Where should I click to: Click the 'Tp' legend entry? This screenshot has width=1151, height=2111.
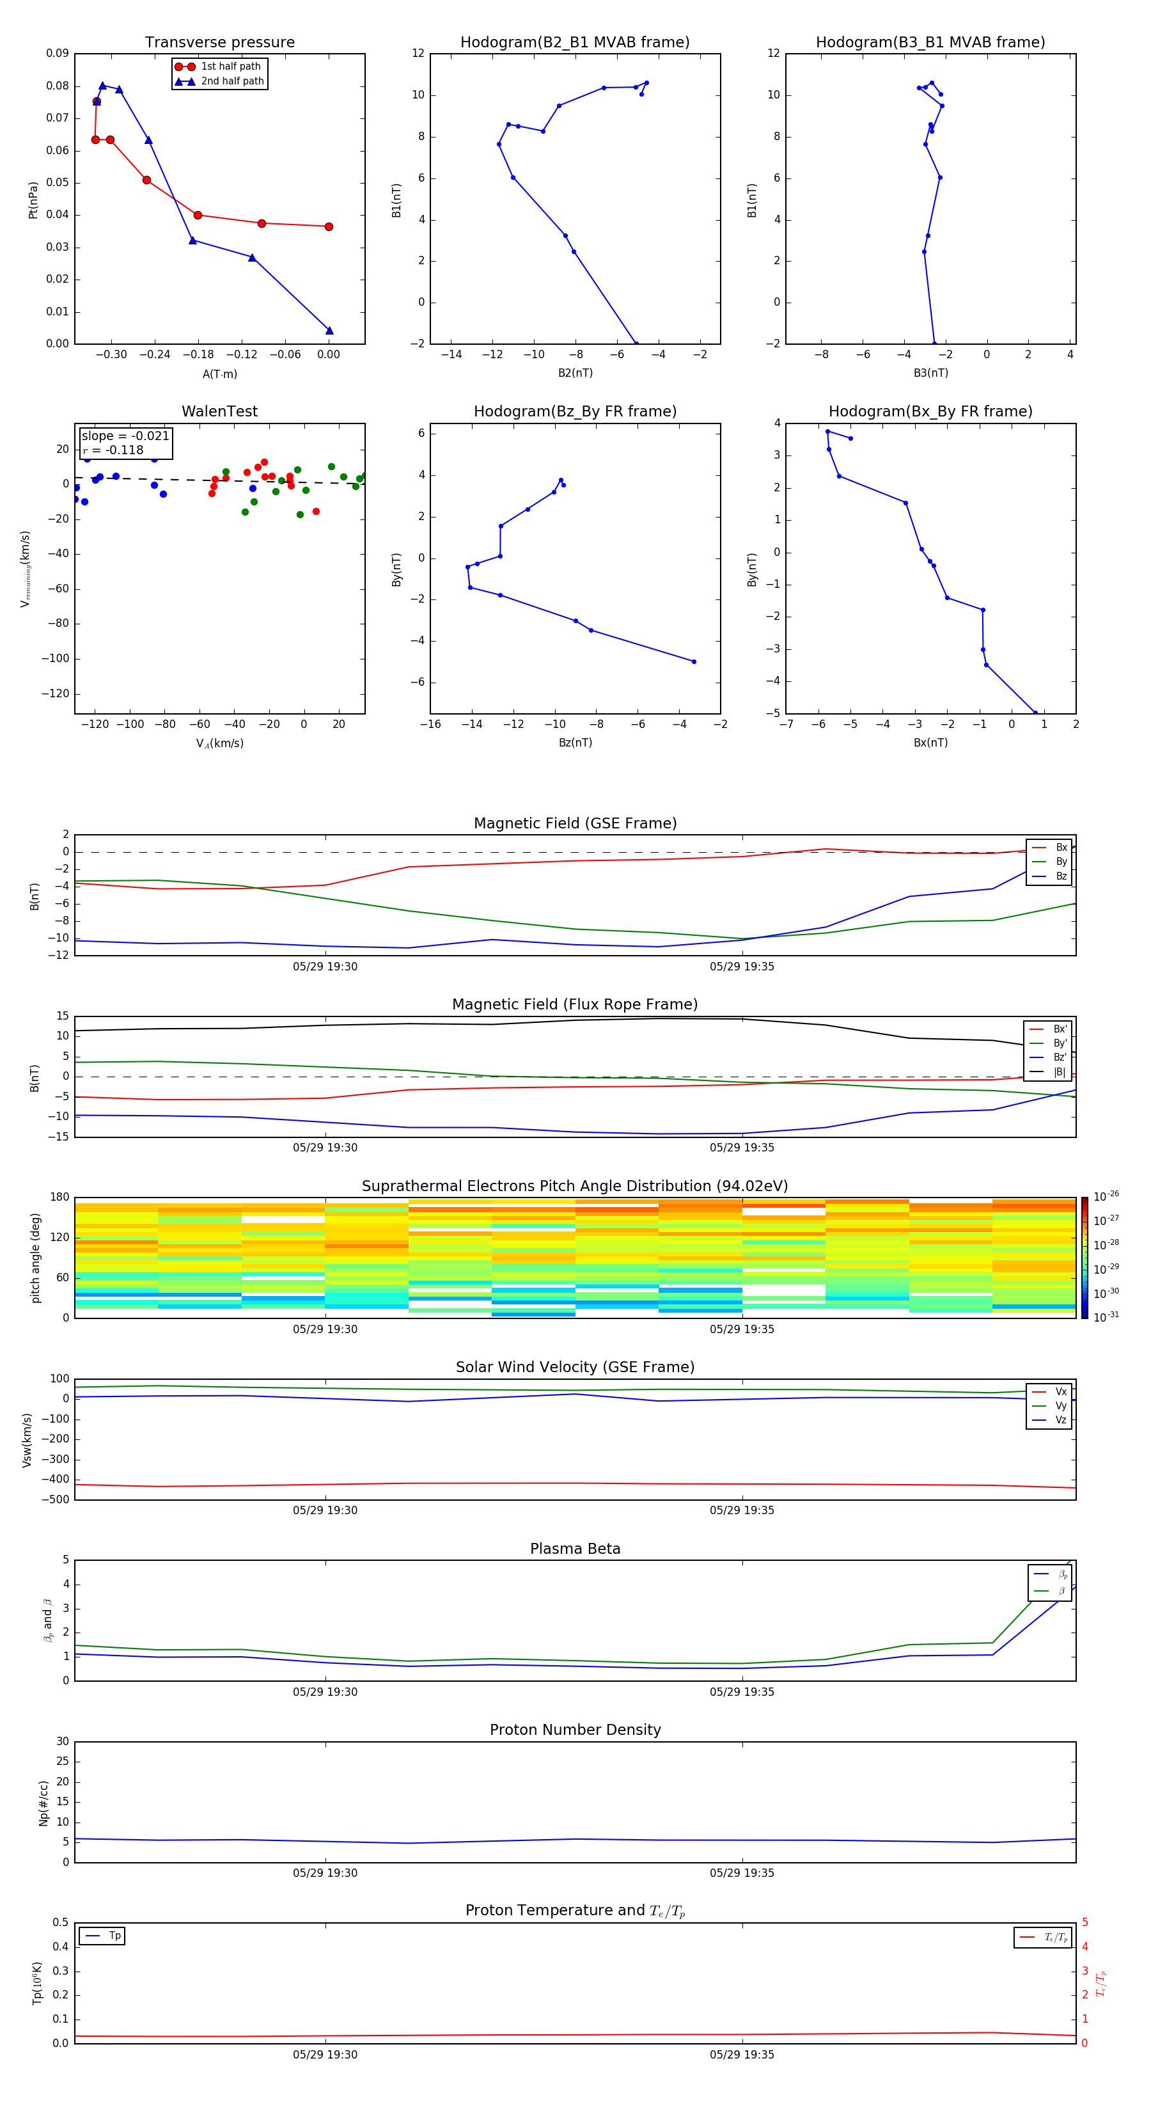point(102,1936)
